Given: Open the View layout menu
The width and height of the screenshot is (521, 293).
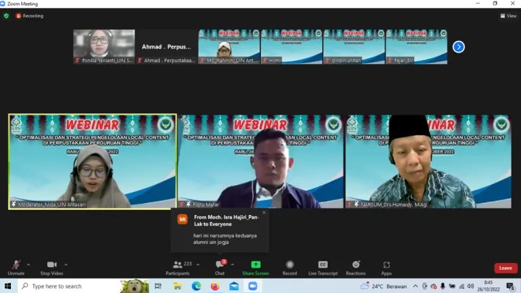Looking at the screenshot, I should pyautogui.click(x=509, y=16).
